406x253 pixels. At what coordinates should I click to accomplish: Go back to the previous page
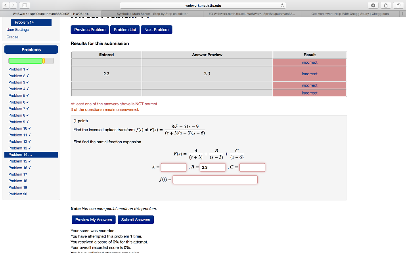5,5
